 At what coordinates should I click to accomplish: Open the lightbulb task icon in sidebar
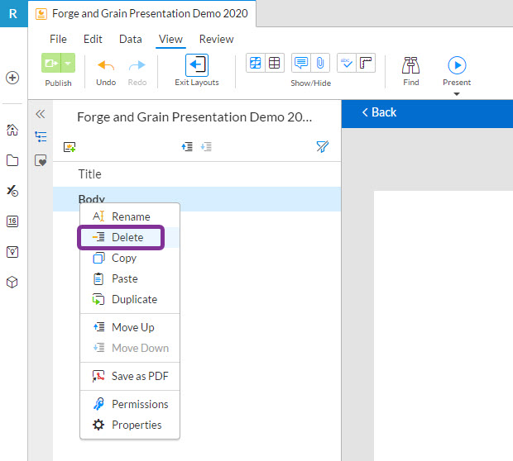[x=12, y=252]
